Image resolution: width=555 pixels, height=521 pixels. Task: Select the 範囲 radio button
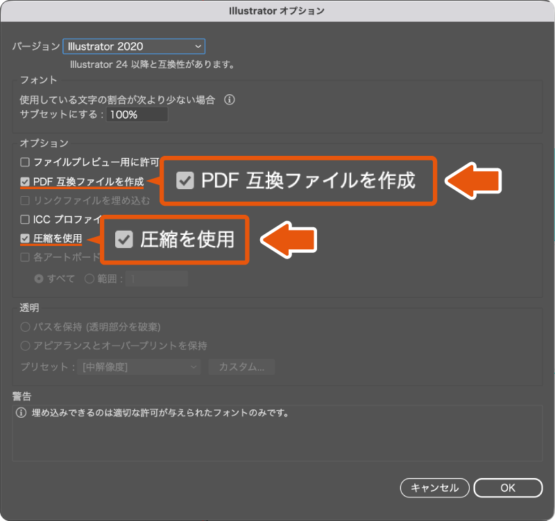(89, 279)
